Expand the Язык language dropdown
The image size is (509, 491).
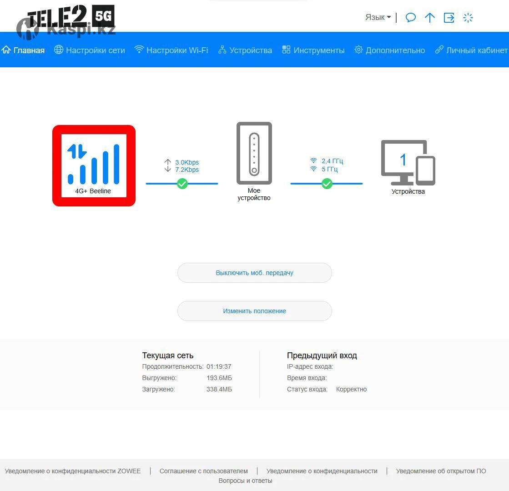[x=378, y=17]
